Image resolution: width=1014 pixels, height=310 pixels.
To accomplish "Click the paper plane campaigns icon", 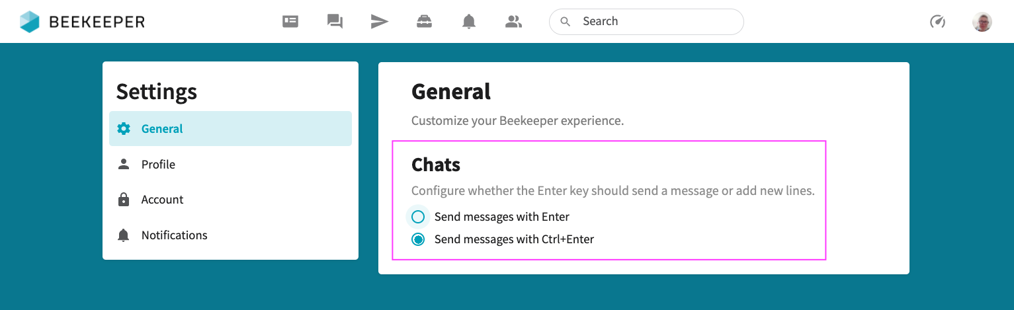I will click(379, 22).
